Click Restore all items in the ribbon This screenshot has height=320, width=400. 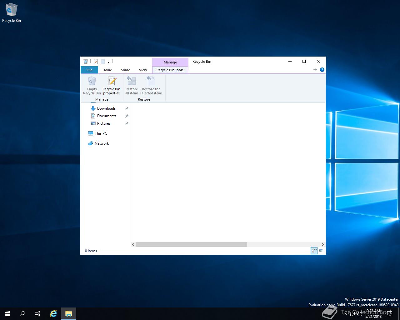click(132, 85)
